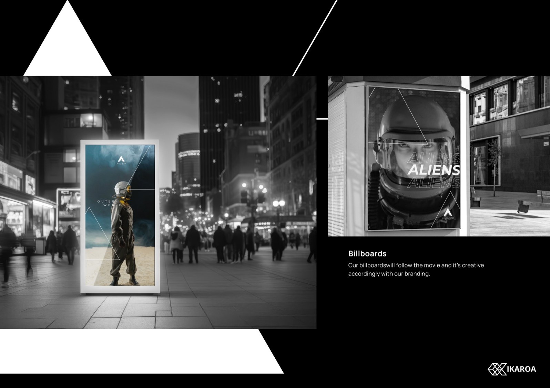
Task: Click the 'Our billboardswill follow the movie' paragraph
Action: 416,269
